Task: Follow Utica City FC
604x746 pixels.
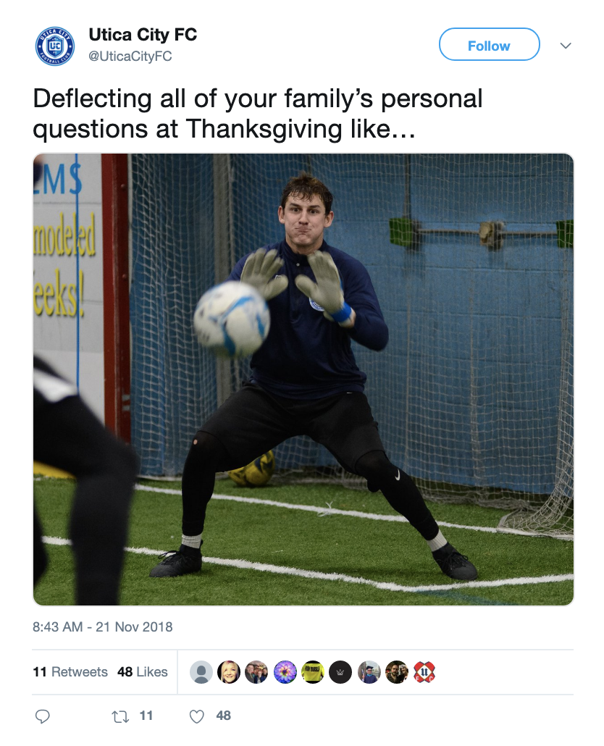Action: pyautogui.click(x=489, y=44)
